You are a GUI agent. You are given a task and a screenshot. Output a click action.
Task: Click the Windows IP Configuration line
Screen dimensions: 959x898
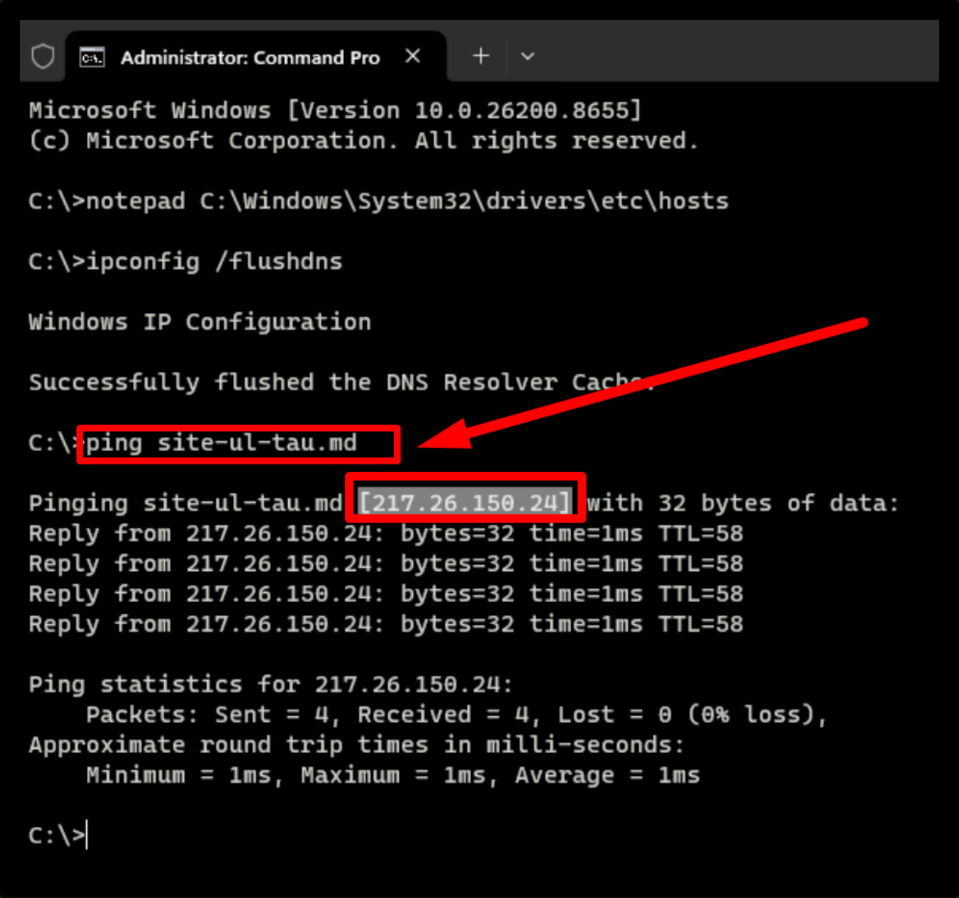pyautogui.click(x=200, y=322)
